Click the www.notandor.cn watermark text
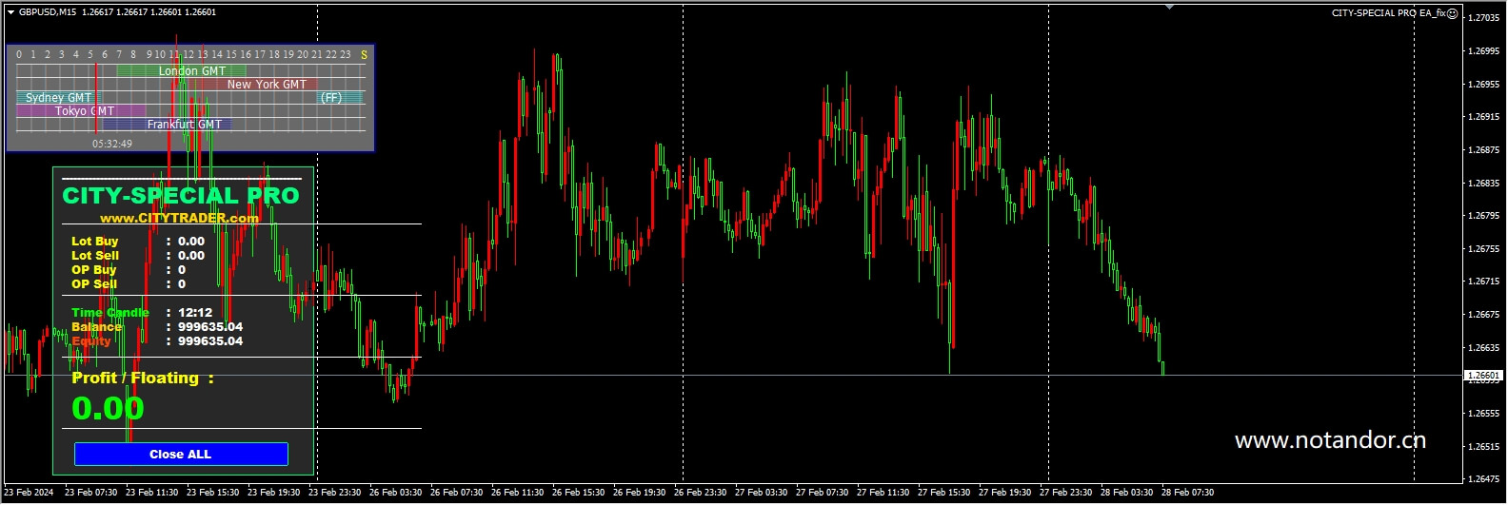Viewport: 1508px width, 505px height. coord(1330,440)
